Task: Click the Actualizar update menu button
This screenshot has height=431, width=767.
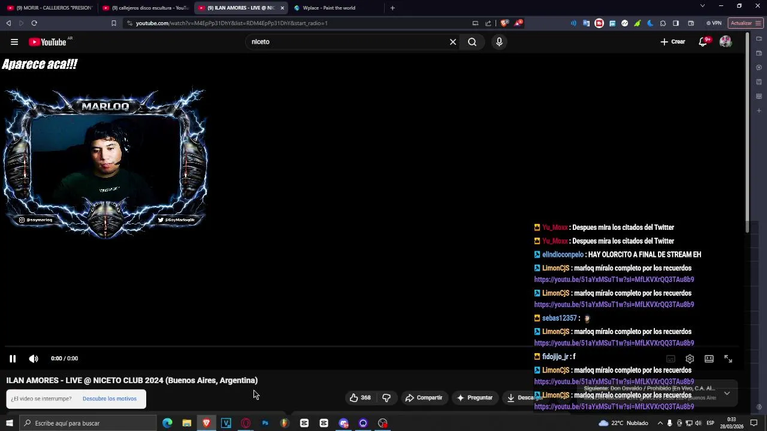Action: (745, 23)
